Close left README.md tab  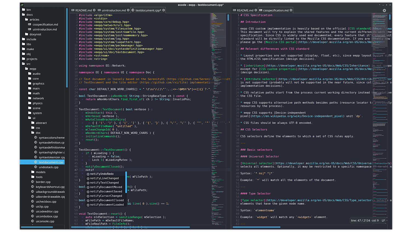click(94, 10)
